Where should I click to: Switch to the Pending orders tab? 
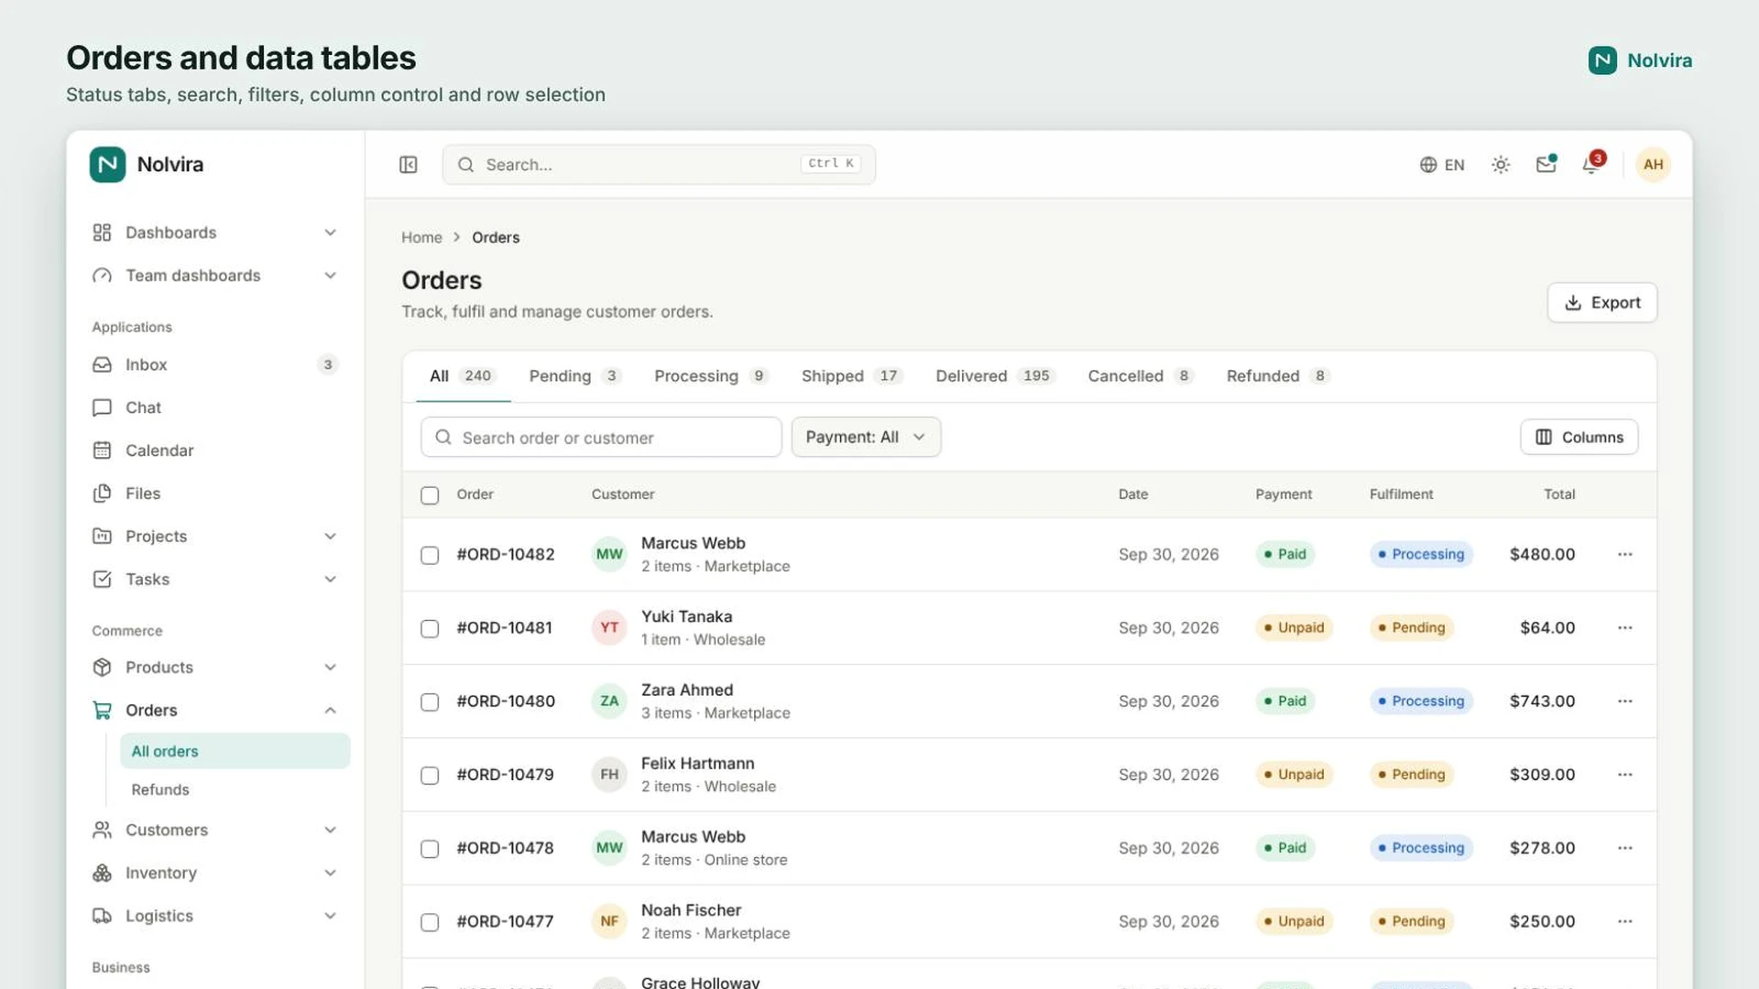click(x=574, y=376)
